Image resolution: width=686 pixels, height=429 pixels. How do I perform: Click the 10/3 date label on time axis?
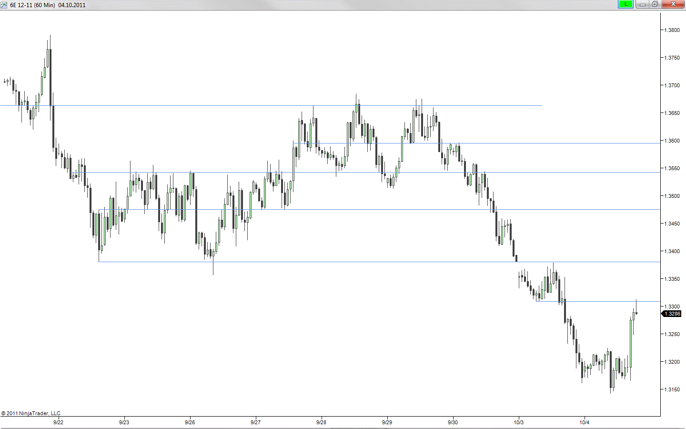518,422
